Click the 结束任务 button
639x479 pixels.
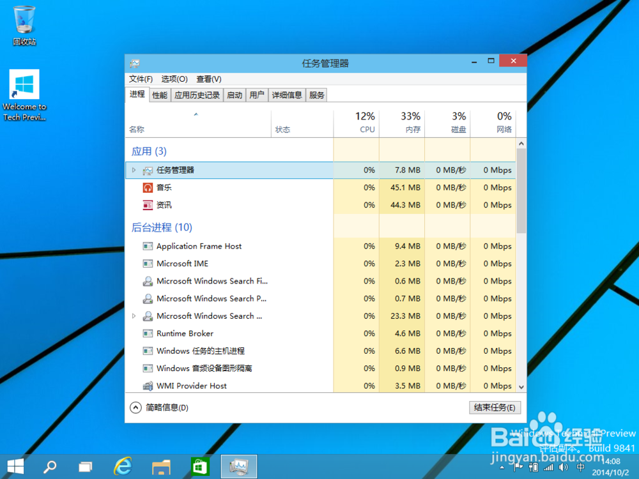pos(495,407)
